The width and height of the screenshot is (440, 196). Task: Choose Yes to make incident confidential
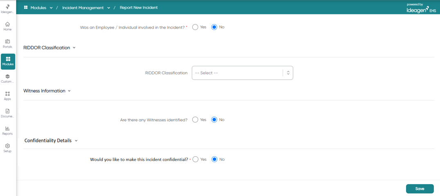tap(196, 159)
